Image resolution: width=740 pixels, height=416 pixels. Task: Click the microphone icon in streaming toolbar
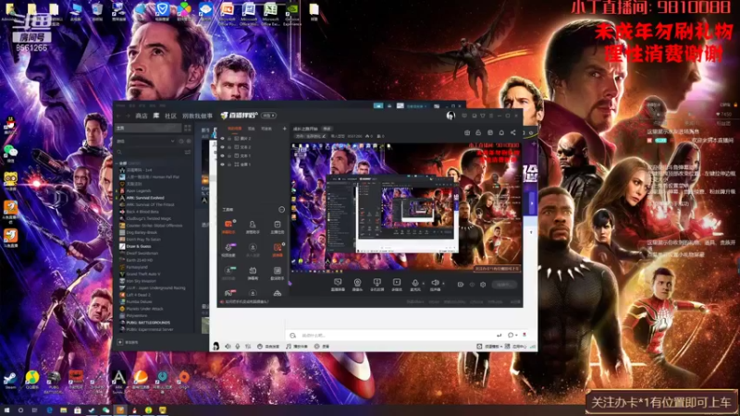pyautogui.click(x=414, y=283)
